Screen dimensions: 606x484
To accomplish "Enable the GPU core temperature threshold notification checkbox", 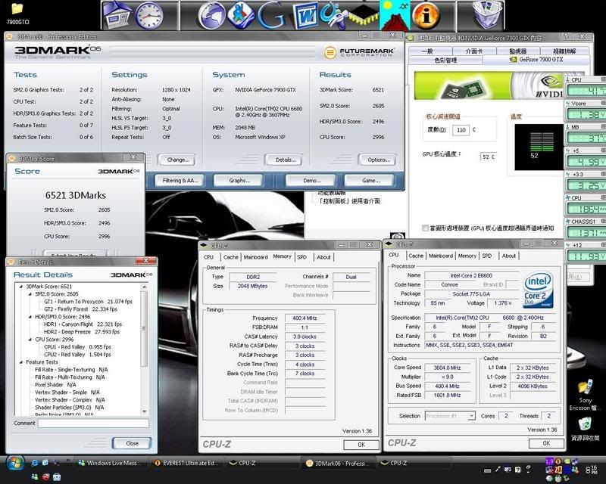I will [x=426, y=228].
